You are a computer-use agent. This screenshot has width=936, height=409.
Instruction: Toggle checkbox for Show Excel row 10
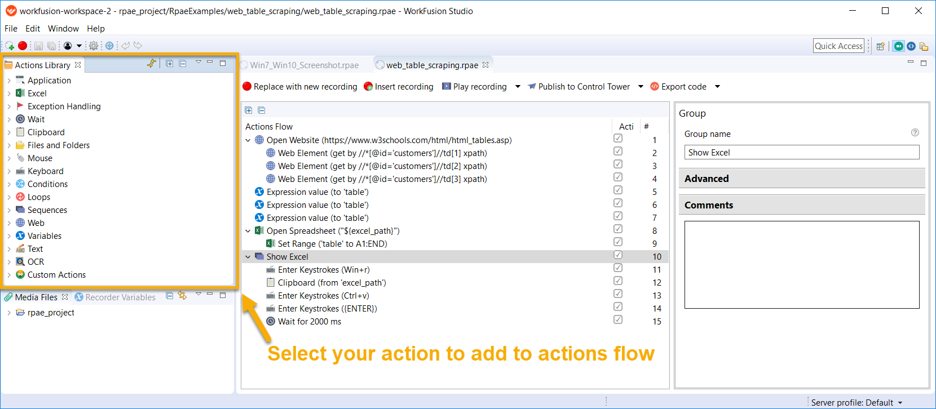click(x=618, y=255)
